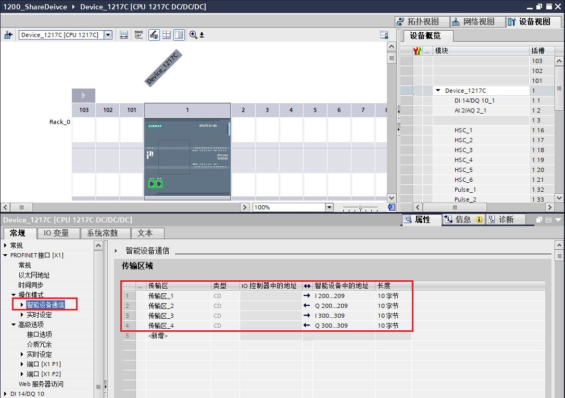Open the IO 变量 tab
This screenshot has width=565, height=398.
[x=58, y=233]
